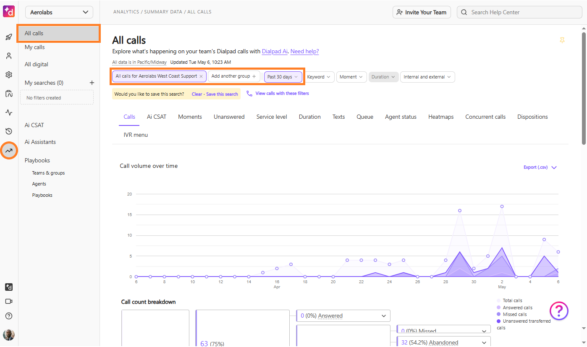Open the Dialpad Ai link
This screenshot has width=587, height=347.
pos(275,51)
